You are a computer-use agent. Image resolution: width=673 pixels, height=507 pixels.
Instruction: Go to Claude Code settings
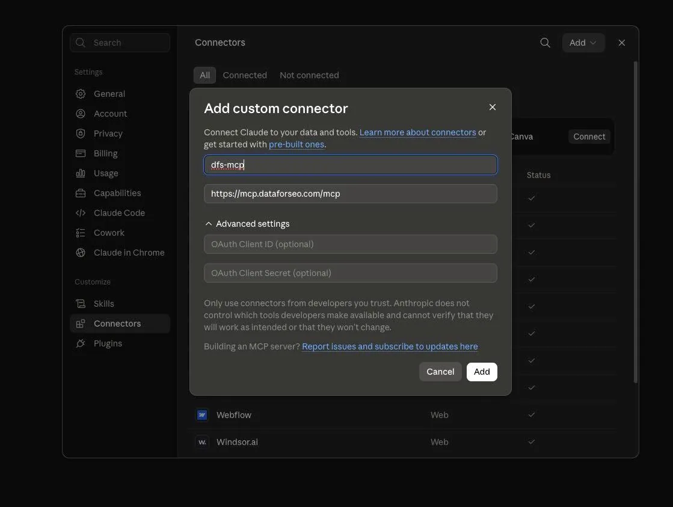pyautogui.click(x=120, y=212)
